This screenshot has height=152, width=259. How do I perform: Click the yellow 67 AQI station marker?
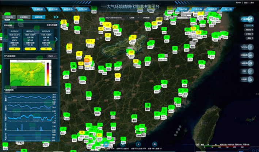117,75
